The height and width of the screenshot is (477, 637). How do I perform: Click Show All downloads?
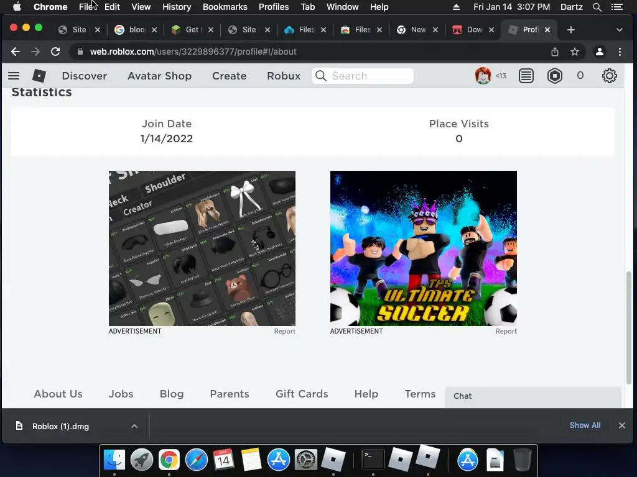pyautogui.click(x=585, y=425)
